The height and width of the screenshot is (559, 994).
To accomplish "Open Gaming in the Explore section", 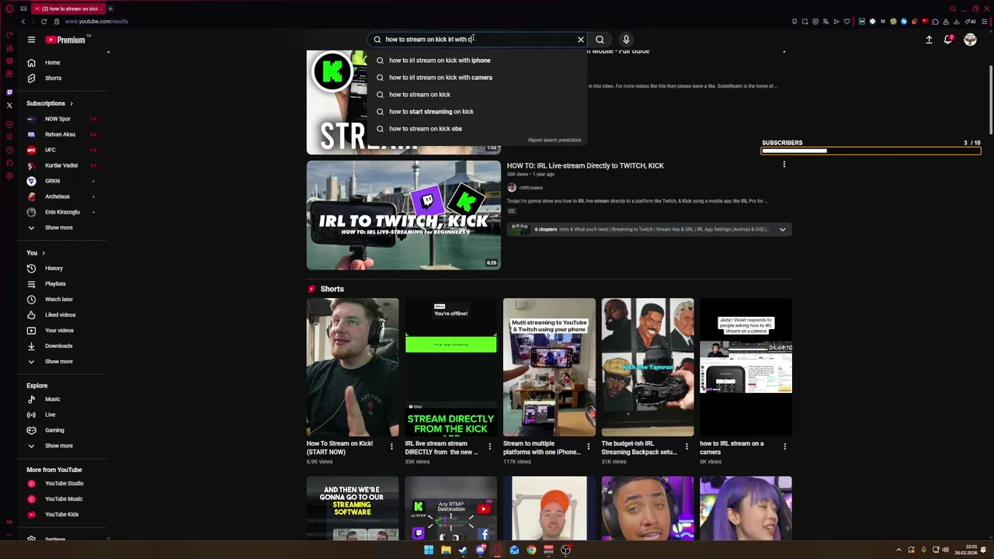I will (x=54, y=430).
